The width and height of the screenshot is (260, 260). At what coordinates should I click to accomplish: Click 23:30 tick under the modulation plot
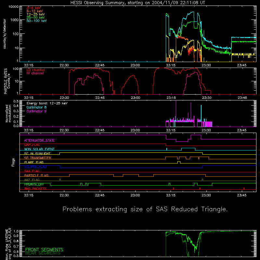206,130
